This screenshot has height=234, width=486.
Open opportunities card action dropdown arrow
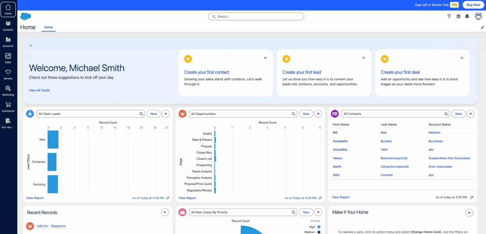(318, 114)
